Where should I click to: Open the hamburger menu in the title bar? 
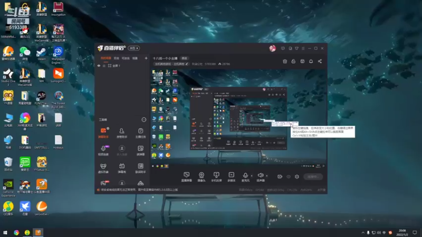(303, 48)
